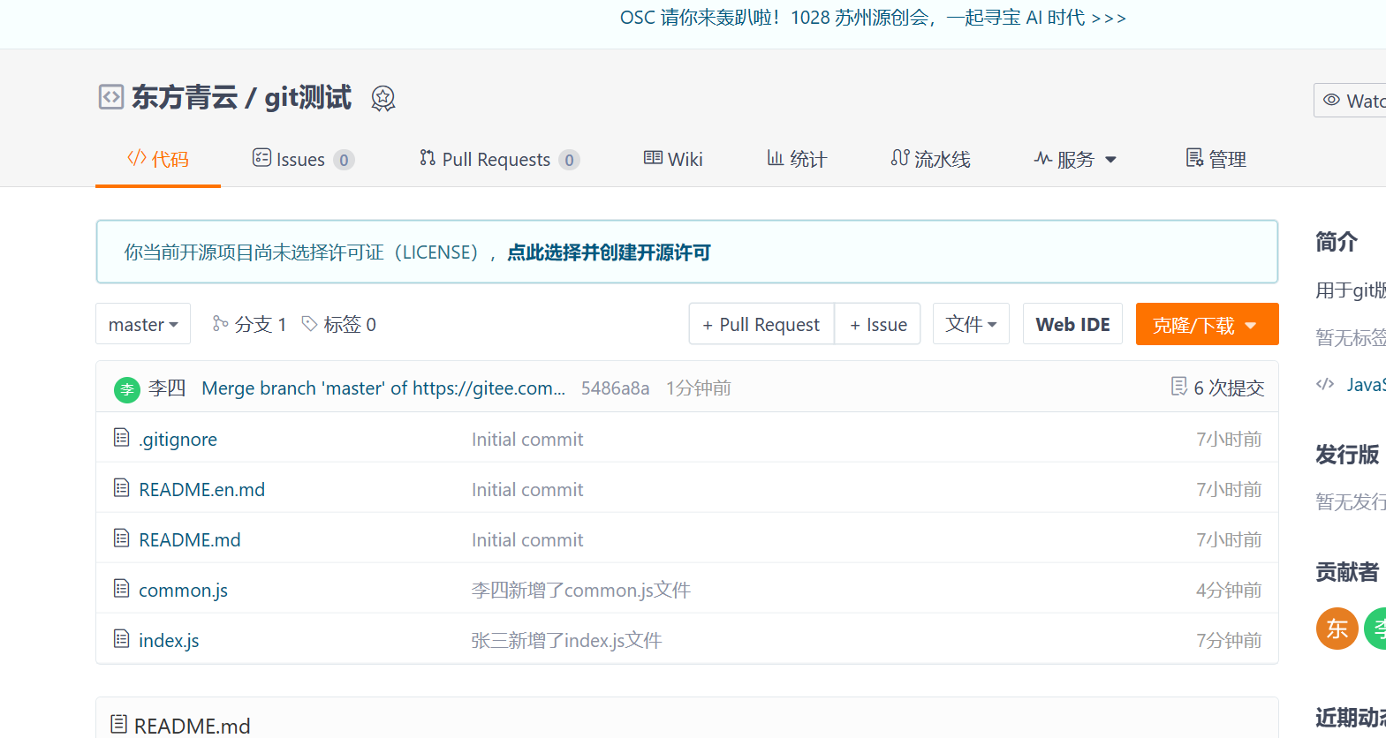Open the Web IDE
Image resolution: width=1386 pixels, height=738 pixels.
1072,324
